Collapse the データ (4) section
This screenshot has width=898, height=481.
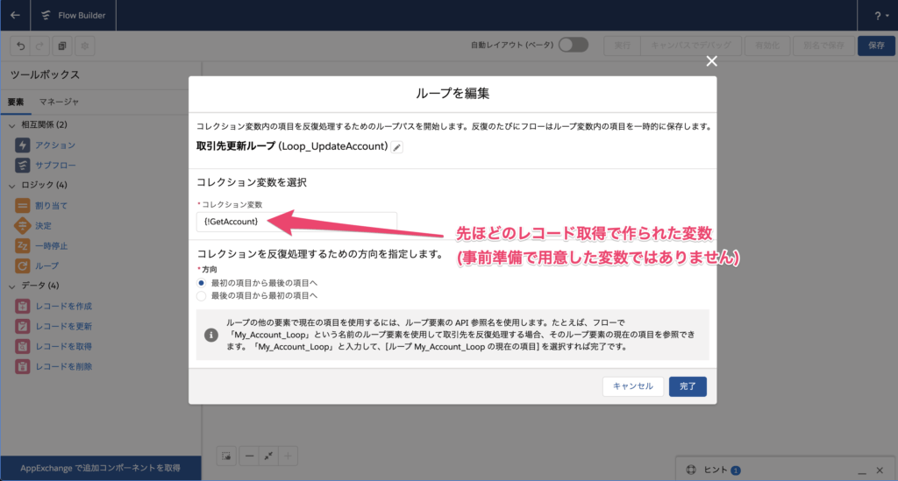tap(12, 286)
